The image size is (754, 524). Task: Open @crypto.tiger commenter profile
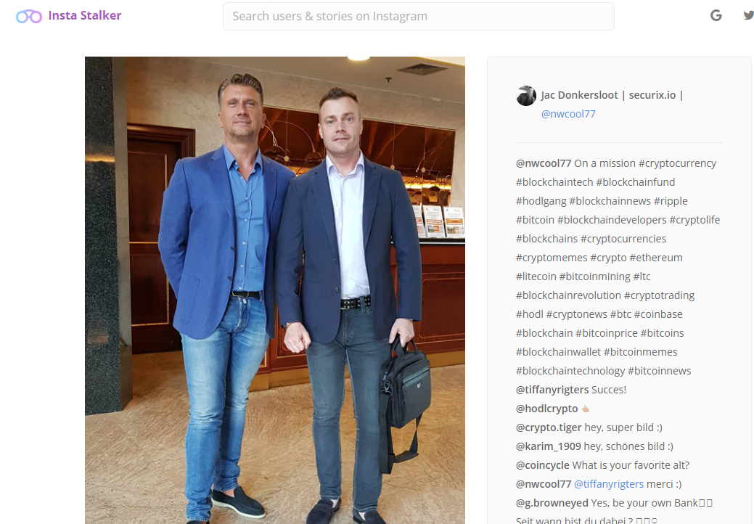pos(549,427)
